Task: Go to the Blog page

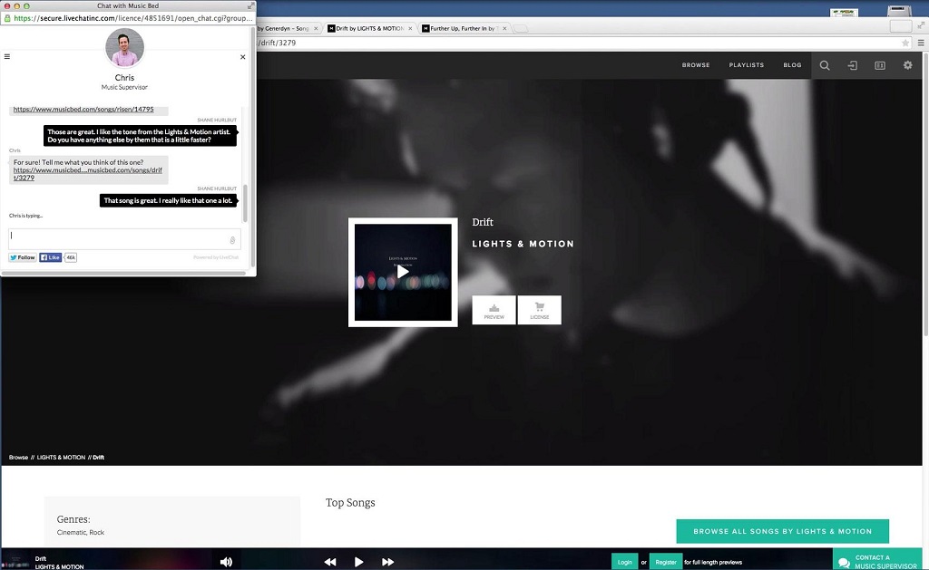Action: pos(792,65)
